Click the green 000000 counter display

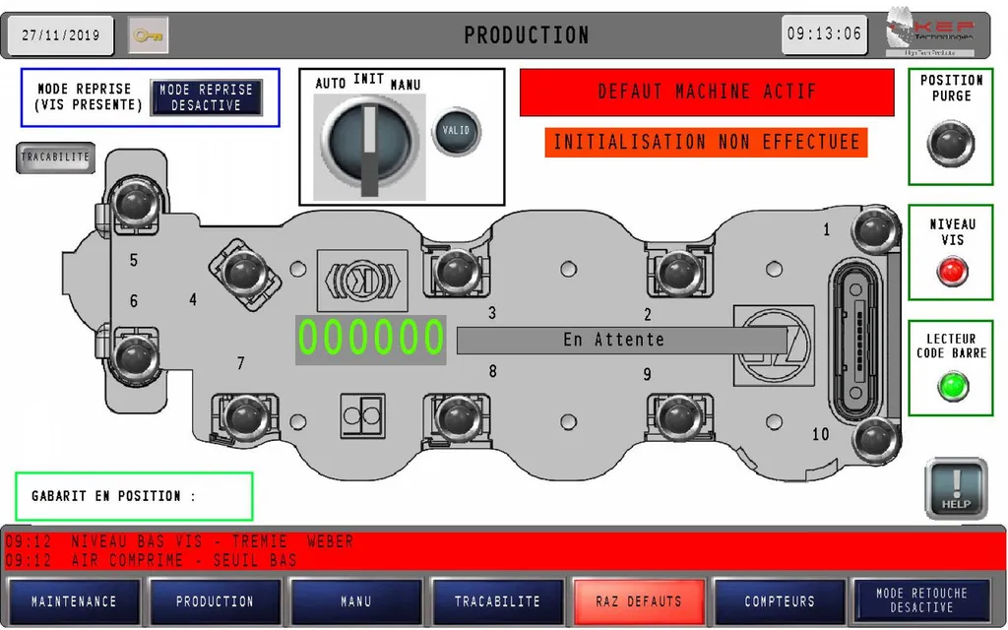coord(371,339)
